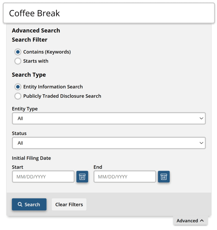Viewport: 217px width, 230px height.
Task: Open the Entity Type dropdown
Action: coord(109,118)
